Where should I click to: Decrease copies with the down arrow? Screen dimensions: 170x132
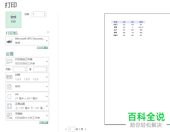click(x=45, y=15)
